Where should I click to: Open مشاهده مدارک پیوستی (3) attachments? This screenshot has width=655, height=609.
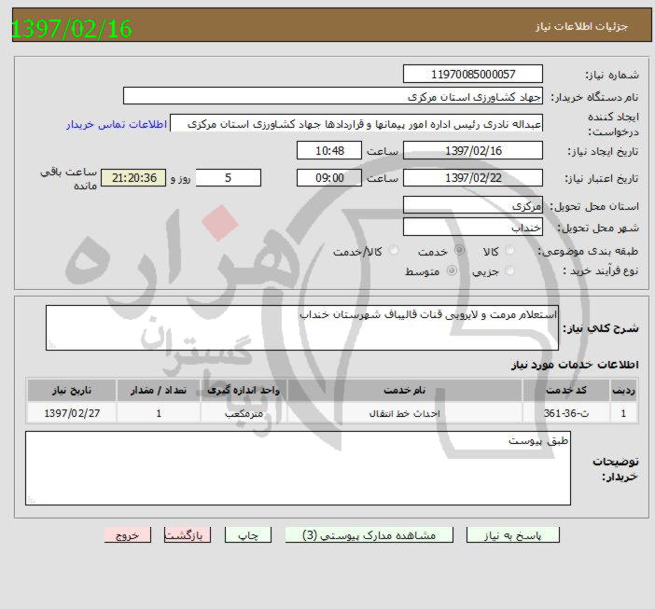(x=369, y=534)
